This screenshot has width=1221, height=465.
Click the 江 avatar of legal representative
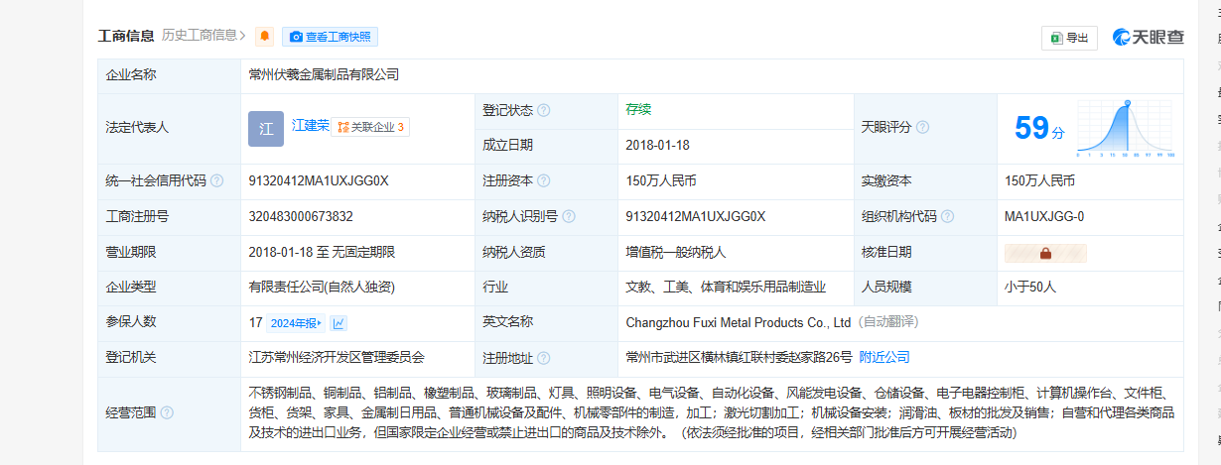266,129
